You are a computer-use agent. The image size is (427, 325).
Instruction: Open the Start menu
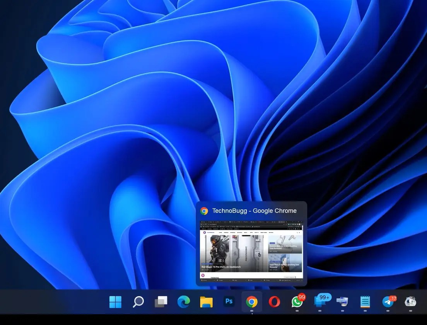[x=115, y=302]
